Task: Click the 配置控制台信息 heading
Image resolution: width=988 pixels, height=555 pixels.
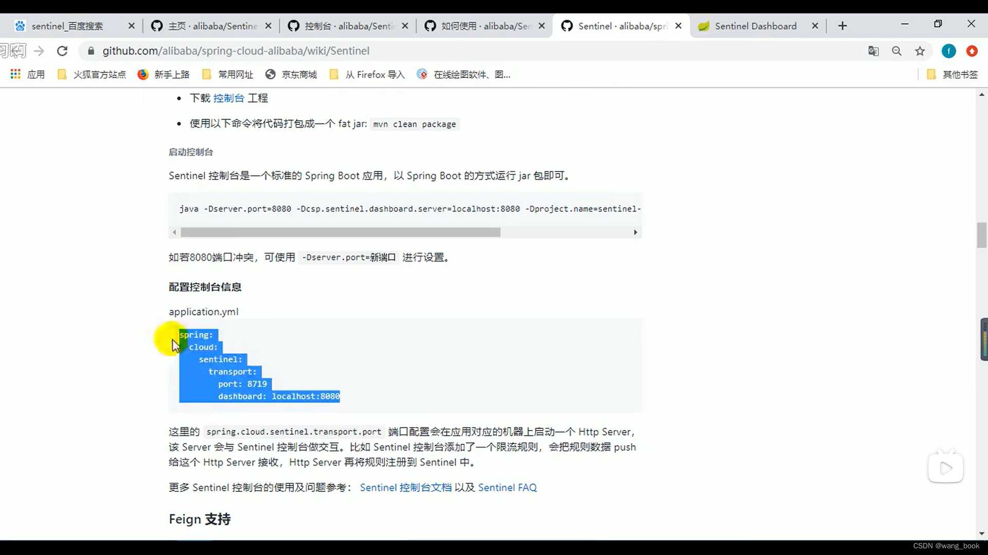Action: (x=205, y=287)
